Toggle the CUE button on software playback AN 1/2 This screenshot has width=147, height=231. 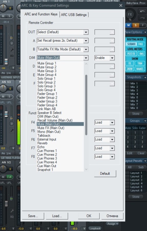(9, 177)
